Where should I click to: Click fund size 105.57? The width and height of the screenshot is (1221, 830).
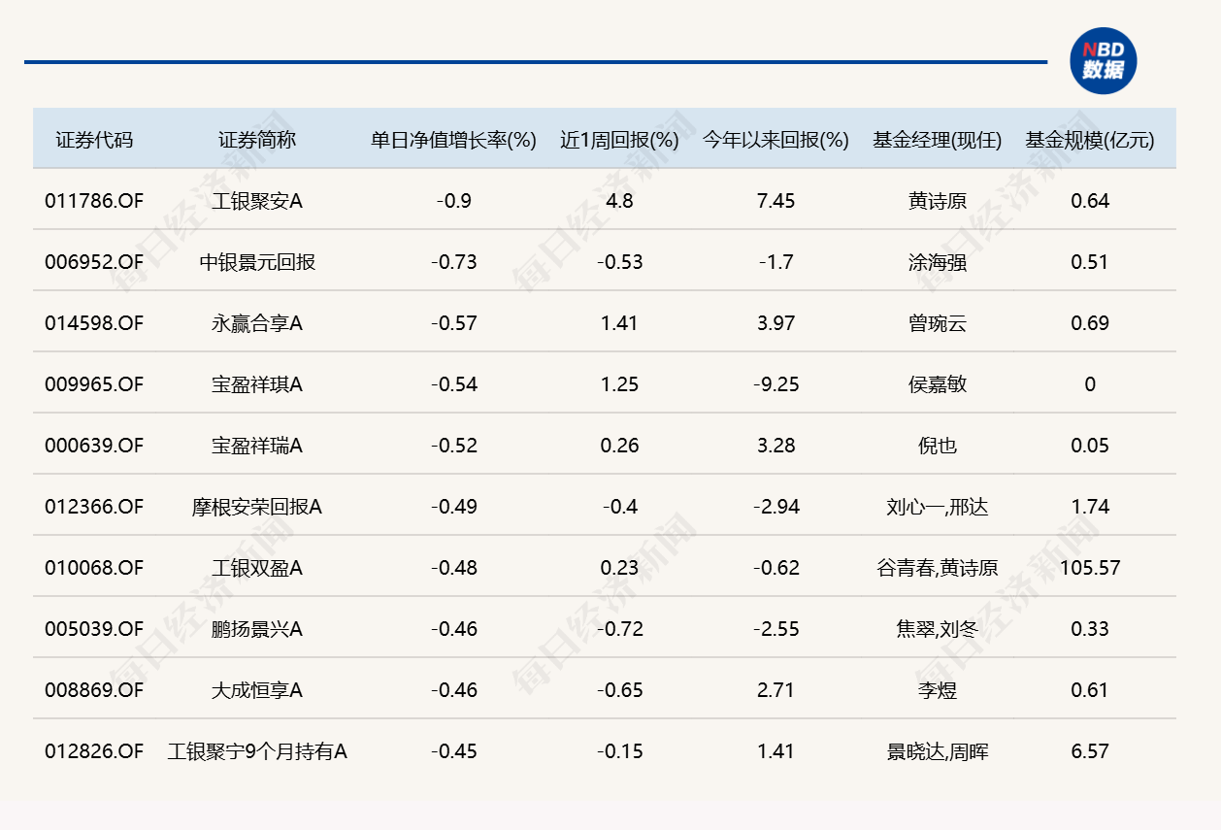(1090, 568)
